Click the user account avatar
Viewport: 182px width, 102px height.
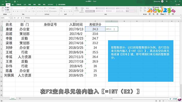tap(162, 2)
